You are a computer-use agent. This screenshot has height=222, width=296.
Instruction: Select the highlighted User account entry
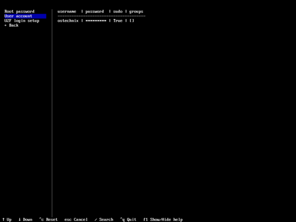(x=25, y=16)
